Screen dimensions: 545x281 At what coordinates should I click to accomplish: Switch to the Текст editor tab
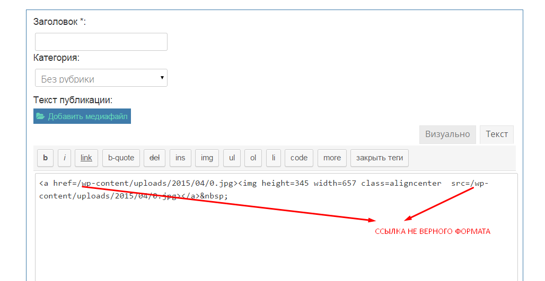click(x=497, y=134)
